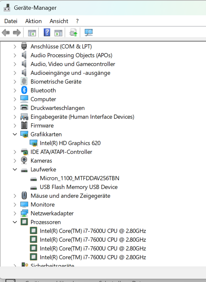Open the Datei menu
The image size is (206, 282).
pos(11,21)
